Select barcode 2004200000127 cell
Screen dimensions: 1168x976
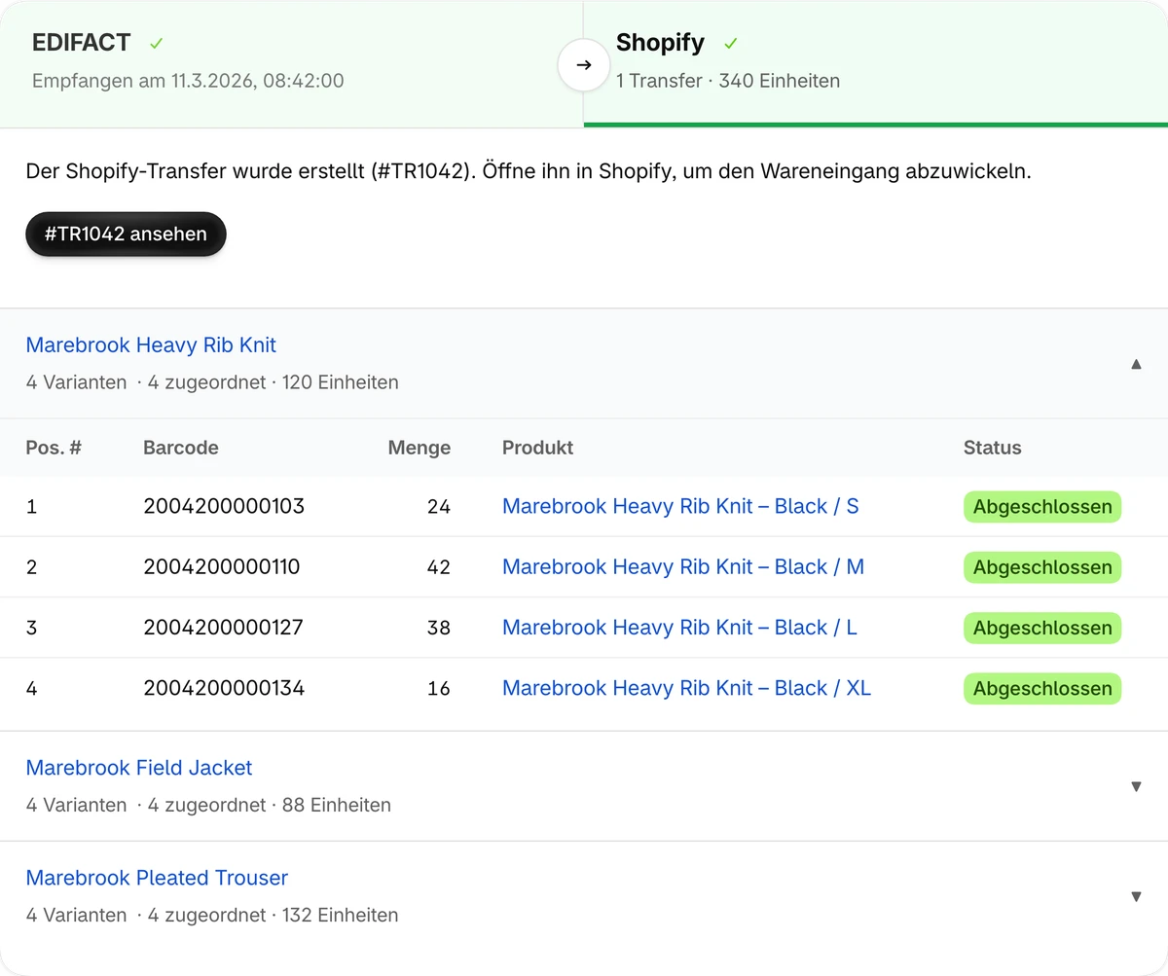point(223,628)
